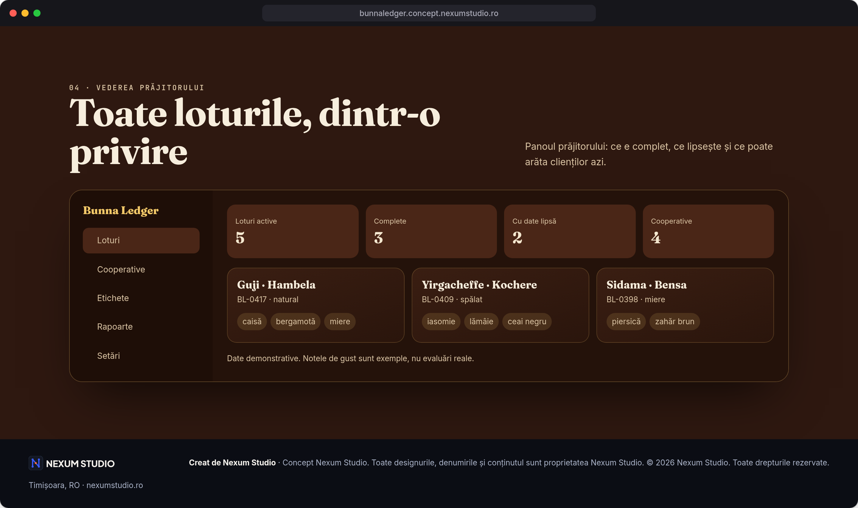Click the BL-0398 · miere lot code
The width and height of the screenshot is (858, 508).
coord(636,300)
